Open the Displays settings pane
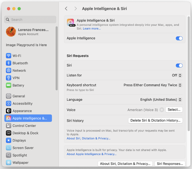The height and width of the screenshot is (169, 192). [28, 140]
